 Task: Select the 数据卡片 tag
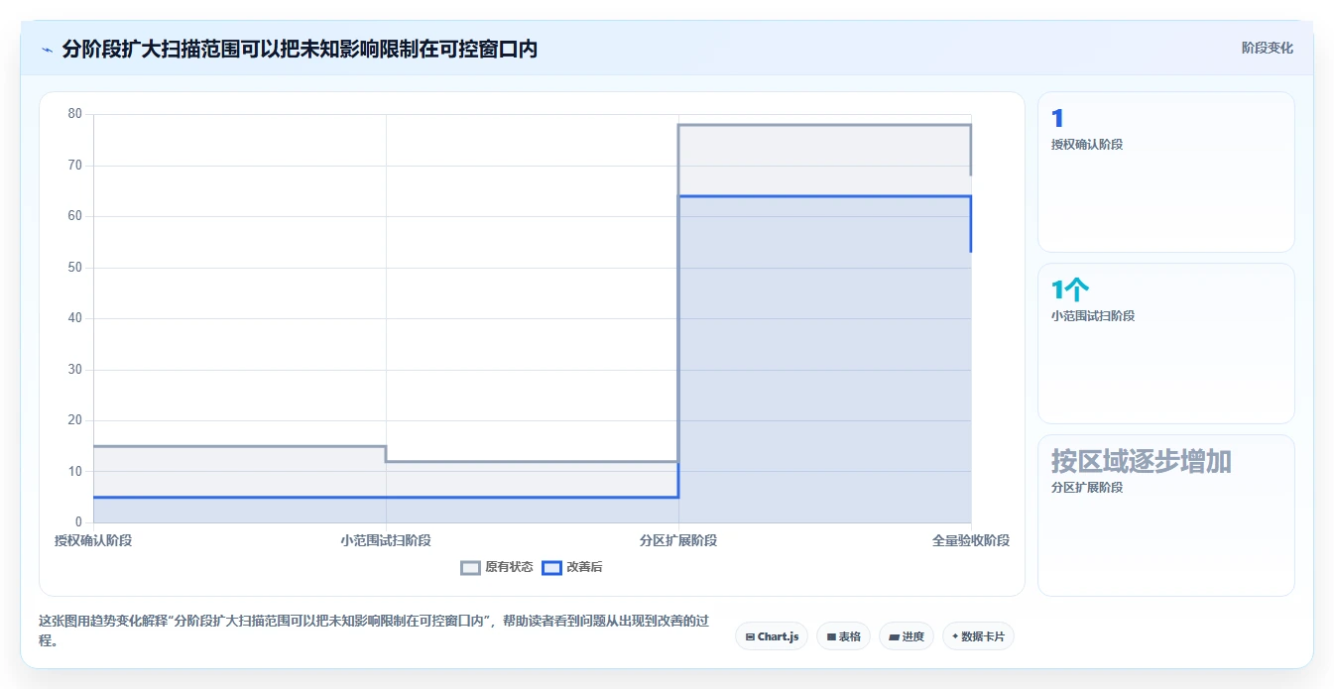pos(978,636)
